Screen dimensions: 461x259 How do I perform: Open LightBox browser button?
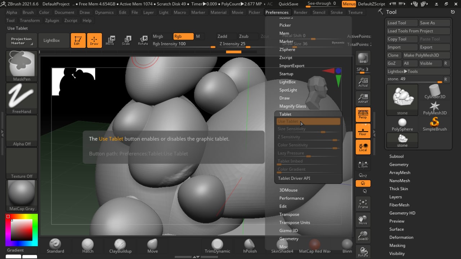tap(54, 40)
